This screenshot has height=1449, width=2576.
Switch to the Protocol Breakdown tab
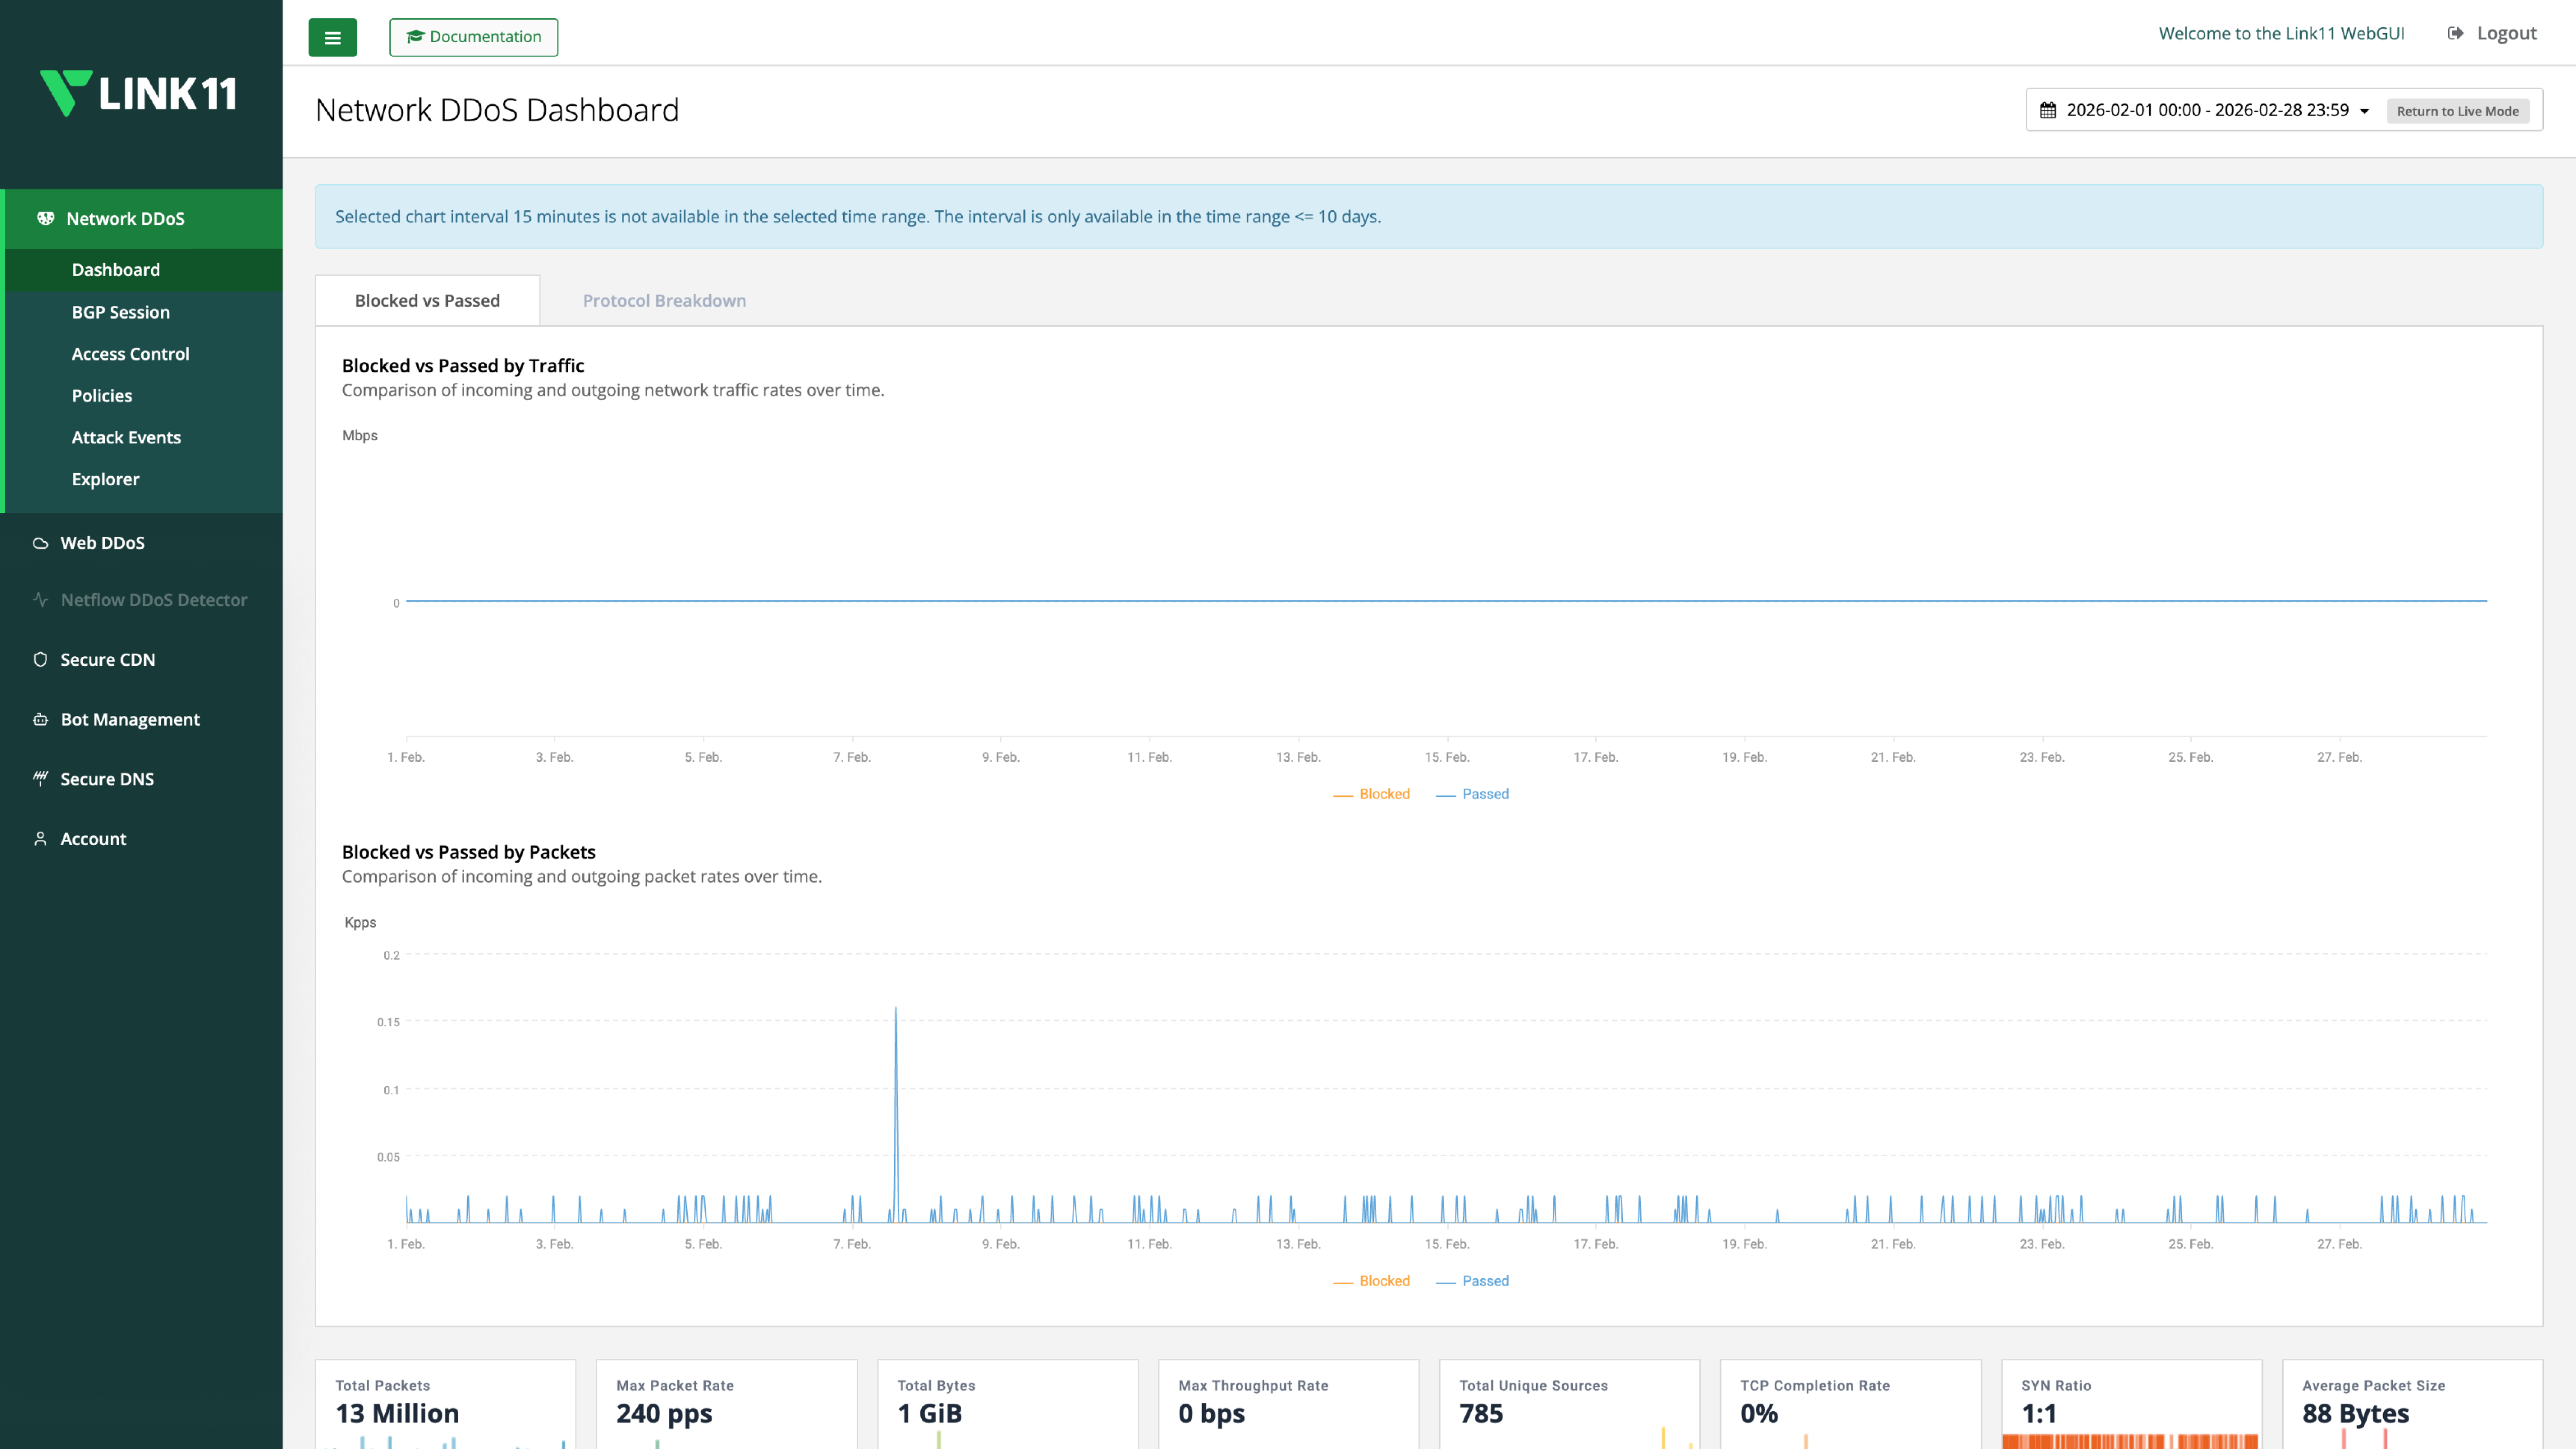664,301
